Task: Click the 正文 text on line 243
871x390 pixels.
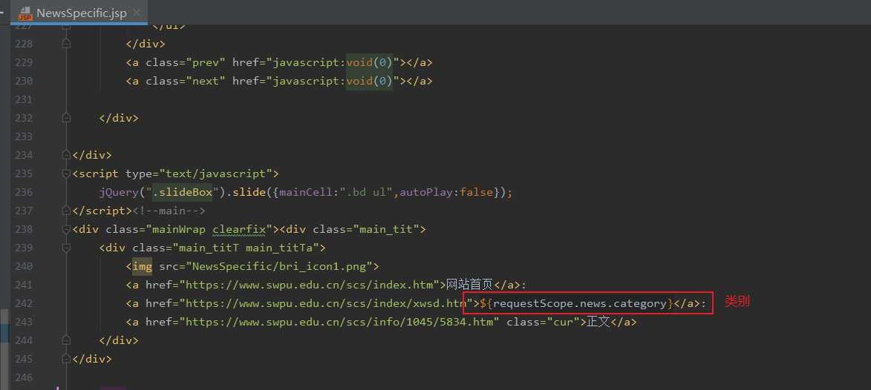Action: 598,322
